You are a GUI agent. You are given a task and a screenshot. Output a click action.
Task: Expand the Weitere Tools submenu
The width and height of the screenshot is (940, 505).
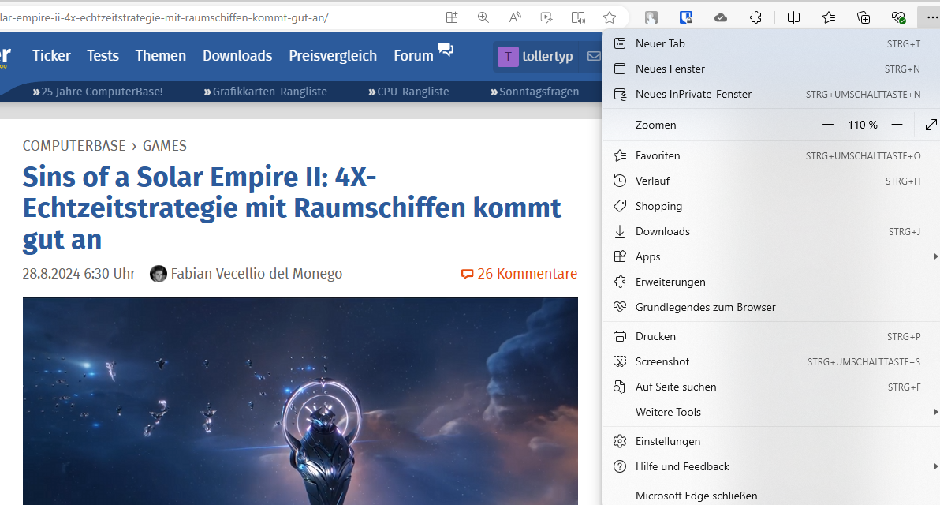(771, 412)
